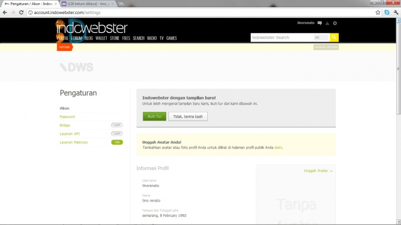This screenshot has width=401, height=225.
Task: Click the browser reload button
Action: tap(21, 12)
